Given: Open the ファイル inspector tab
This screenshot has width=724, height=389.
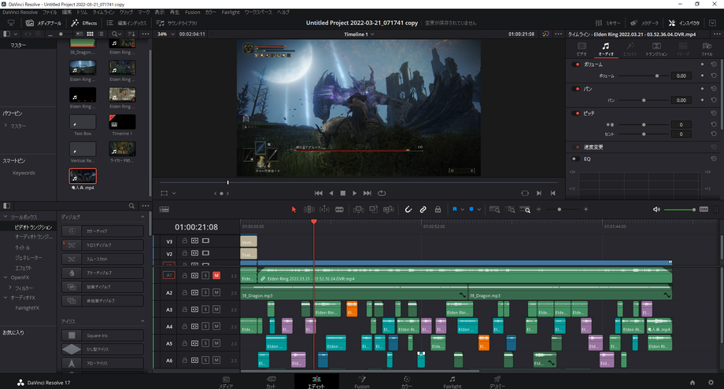Looking at the screenshot, I should pos(707,49).
